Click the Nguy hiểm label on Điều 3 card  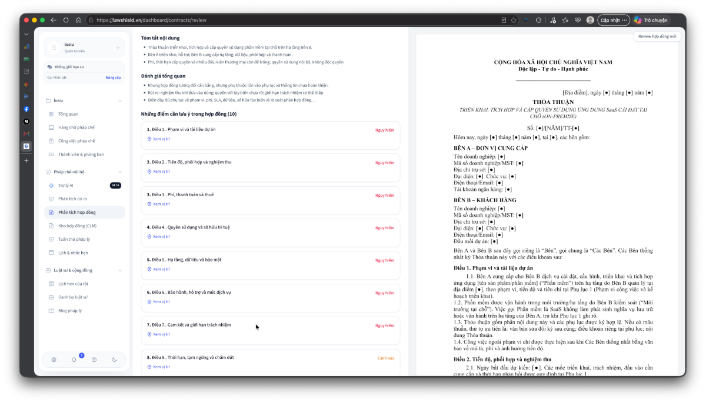coord(385,195)
